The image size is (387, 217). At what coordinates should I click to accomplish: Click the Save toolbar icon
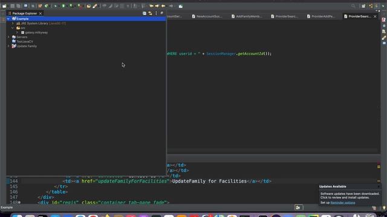(x=13, y=6)
